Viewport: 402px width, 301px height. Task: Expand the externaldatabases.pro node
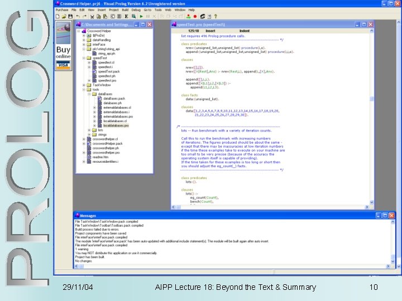pyautogui.click(x=94, y=116)
